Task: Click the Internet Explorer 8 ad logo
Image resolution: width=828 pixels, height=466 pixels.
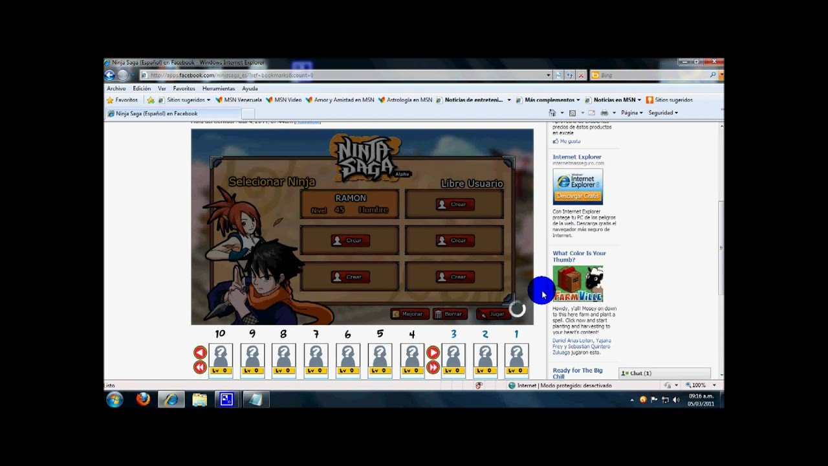Action: coord(577,181)
